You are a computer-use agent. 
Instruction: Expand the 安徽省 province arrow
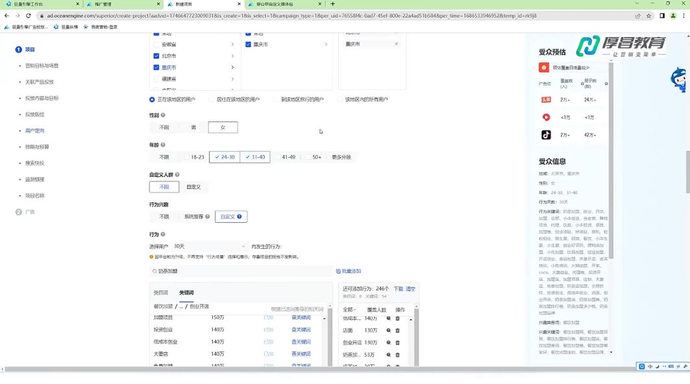point(232,44)
